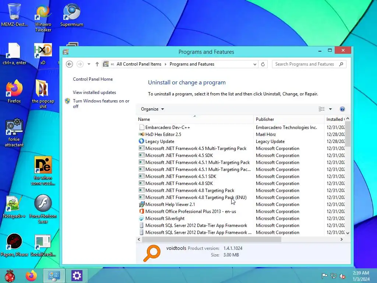Open 'Forza Horizon 5.exe' Flash icon

click(x=43, y=209)
